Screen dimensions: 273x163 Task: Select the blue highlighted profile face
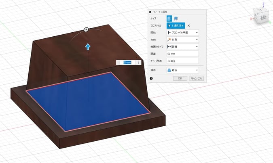(89, 102)
